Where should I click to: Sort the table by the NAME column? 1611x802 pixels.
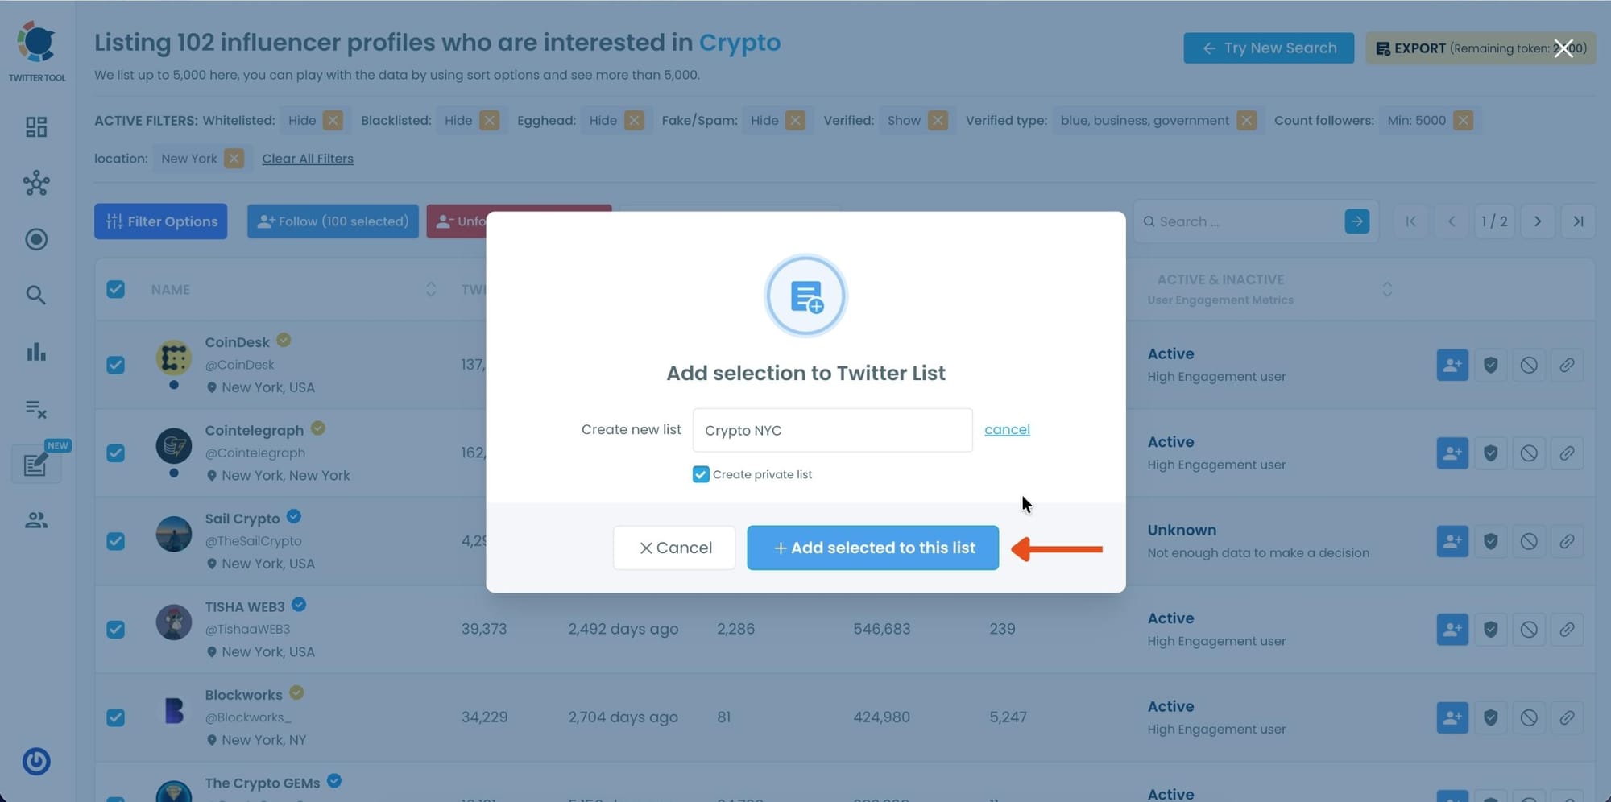tap(432, 289)
